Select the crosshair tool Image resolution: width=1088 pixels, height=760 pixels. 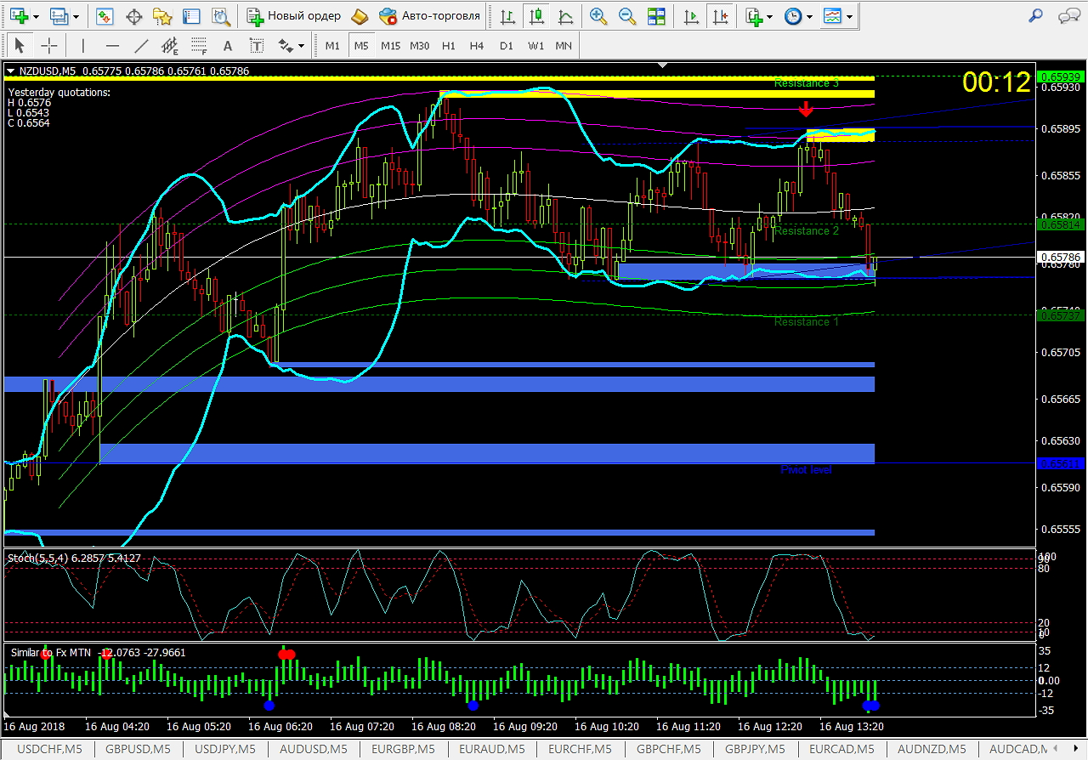49,46
